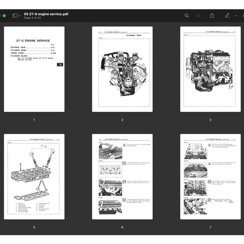Click the document title '05 2T-G engine service.pdf'
The height and width of the screenshot is (244, 244).
46,14
